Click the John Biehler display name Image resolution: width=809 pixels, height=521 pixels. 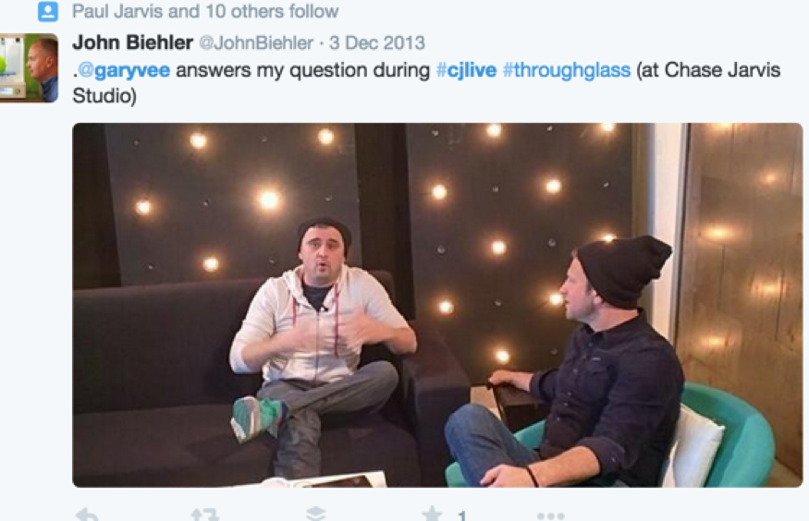click(x=132, y=42)
